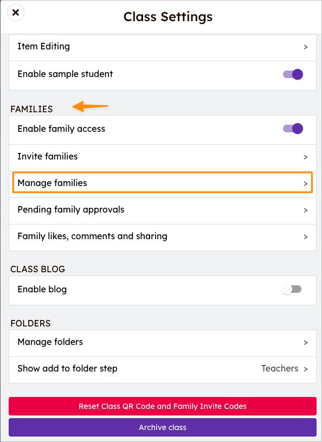Disable the family access switch
322x442 pixels.
(293, 129)
